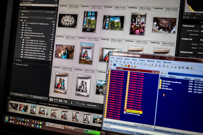Sort by Název column header in right panel

pos(163,76)
